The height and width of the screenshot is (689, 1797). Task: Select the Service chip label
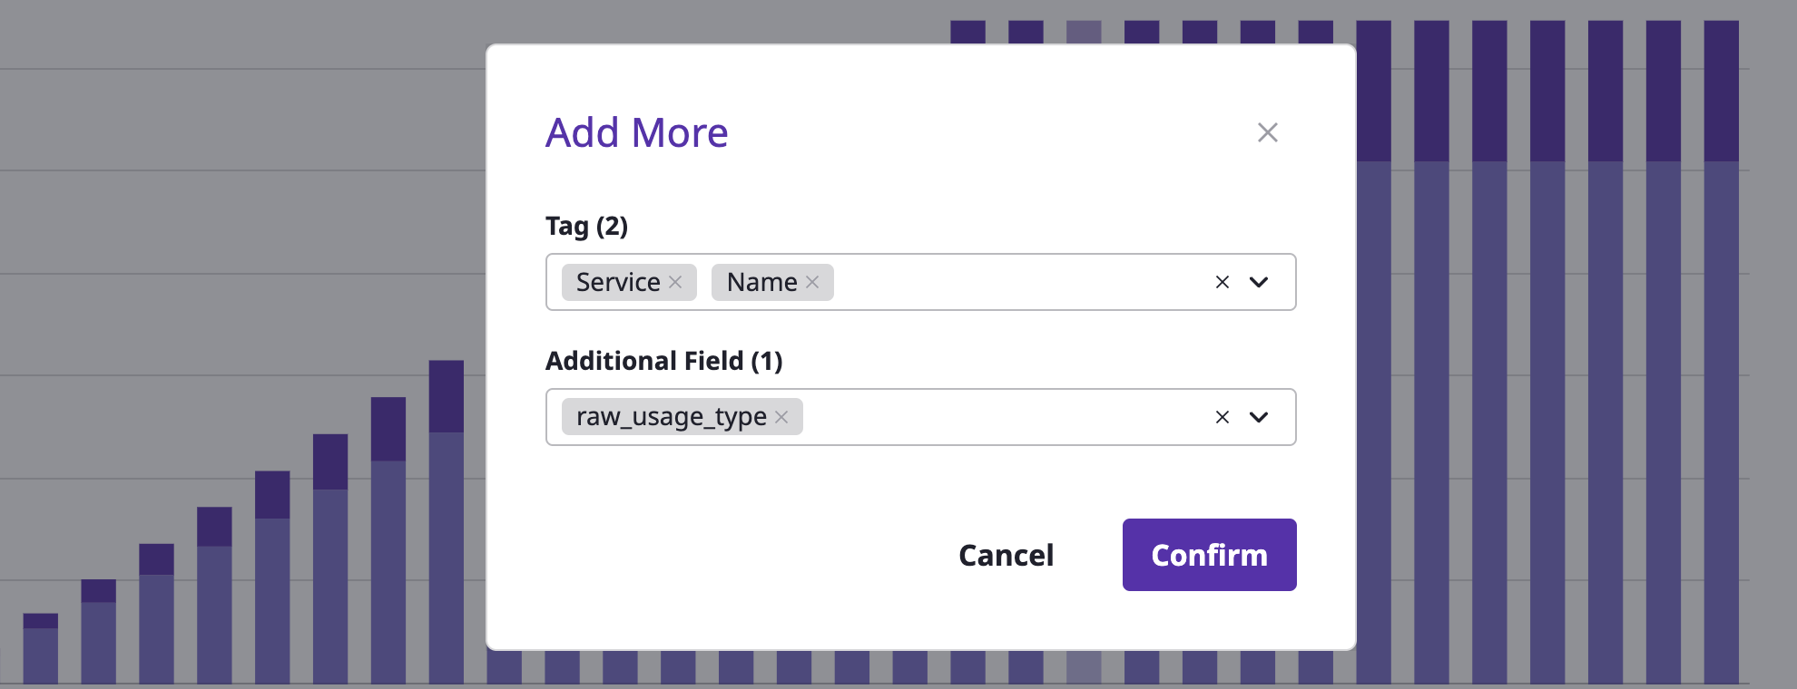618,282
